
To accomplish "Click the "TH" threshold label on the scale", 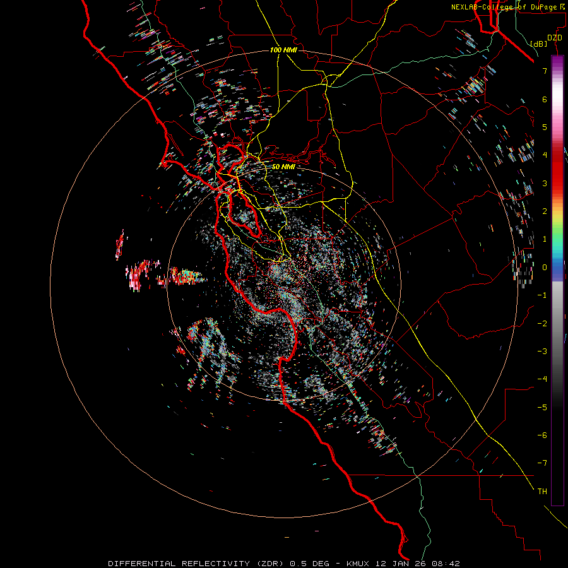I will click(x=542, y=492).
